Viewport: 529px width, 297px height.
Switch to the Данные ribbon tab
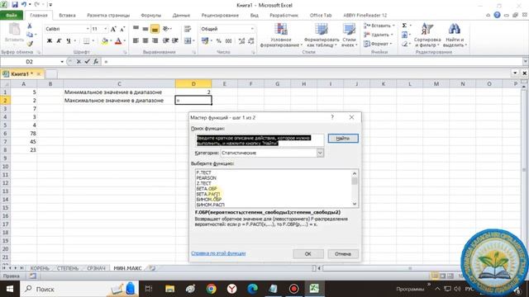click(x=181, y=16)
